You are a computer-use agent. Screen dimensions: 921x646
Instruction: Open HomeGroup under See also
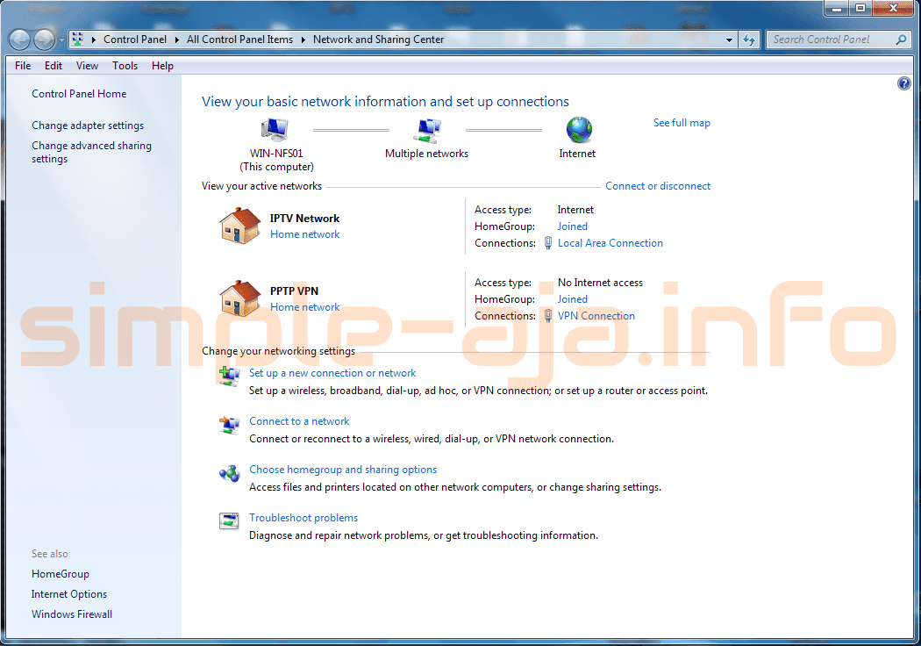pos(61,574)
